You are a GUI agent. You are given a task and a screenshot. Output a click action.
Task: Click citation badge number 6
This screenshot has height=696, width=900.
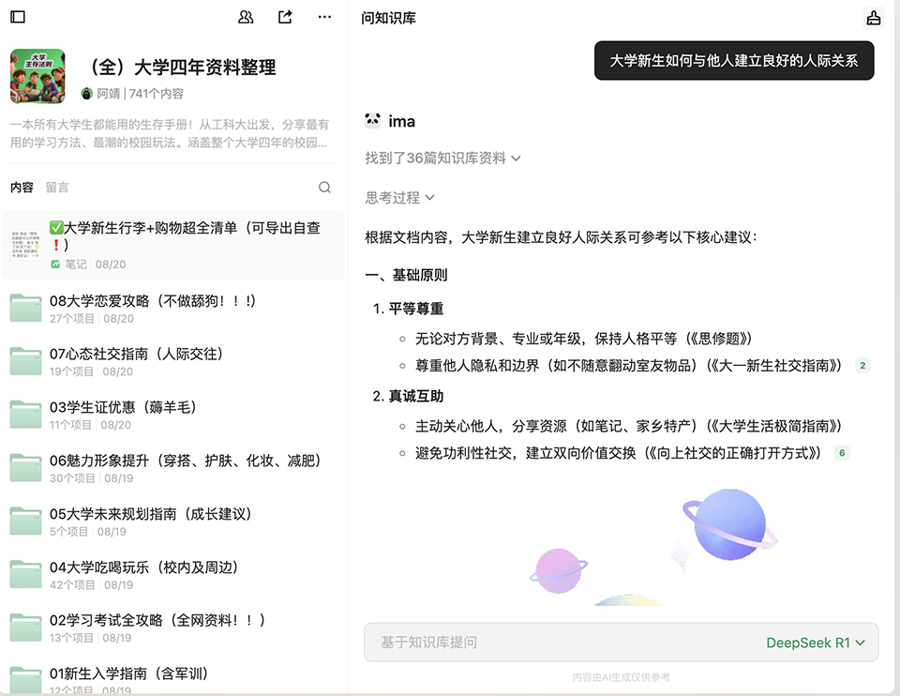842,453
